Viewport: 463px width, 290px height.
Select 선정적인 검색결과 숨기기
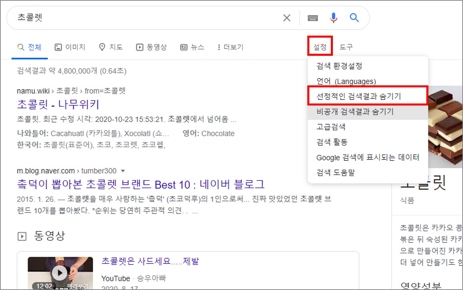tap(368, 96)
